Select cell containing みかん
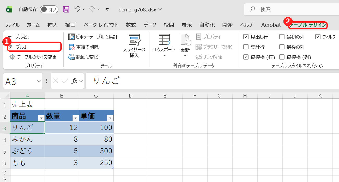 (x=27, y=139)
